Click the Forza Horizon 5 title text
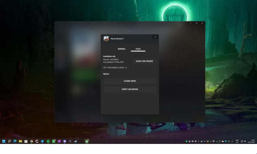This screenshot has width=257, height=154. point(117,39)
